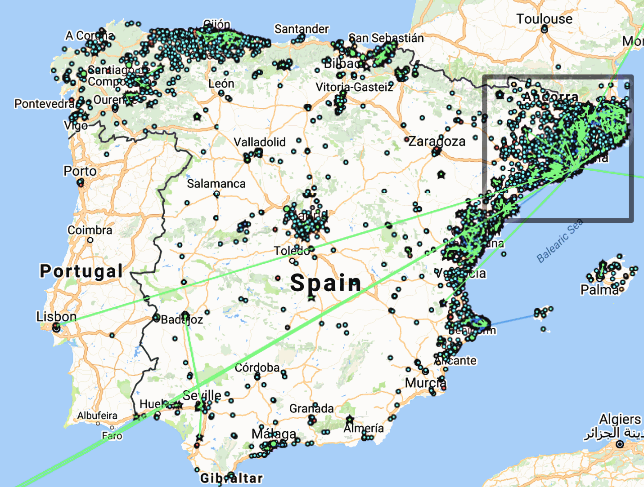Click the Valladolid city label
The width and height of the screenshot is (644, 487).
coord(260,142)
